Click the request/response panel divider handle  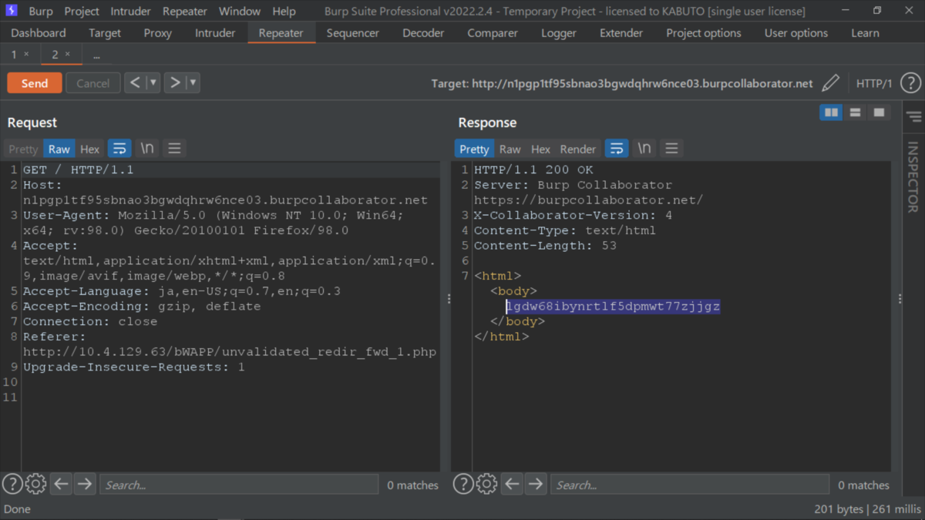449,299
